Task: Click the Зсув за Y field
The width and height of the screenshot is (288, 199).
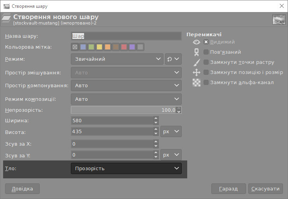Action: [x=112, y=155]
